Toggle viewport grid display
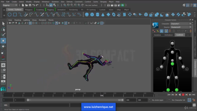Image resolution: width=197 pixels, height=111 pixels. point(30,23)
